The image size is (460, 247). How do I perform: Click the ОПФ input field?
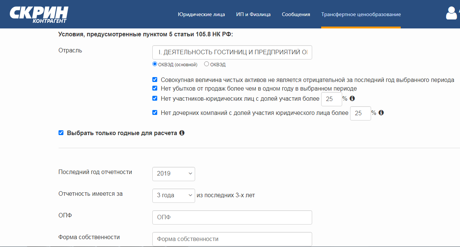tap(232, 217)
